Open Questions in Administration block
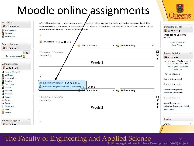Screen dimensions: 194x146 click(x=10, y=107)
